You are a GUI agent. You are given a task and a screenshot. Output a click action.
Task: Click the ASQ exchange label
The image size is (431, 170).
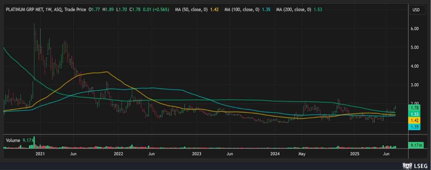point(58,10)
